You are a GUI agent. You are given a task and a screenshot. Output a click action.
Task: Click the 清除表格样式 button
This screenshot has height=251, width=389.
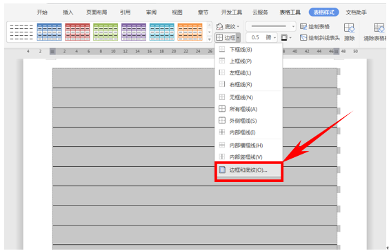point(375,32)
